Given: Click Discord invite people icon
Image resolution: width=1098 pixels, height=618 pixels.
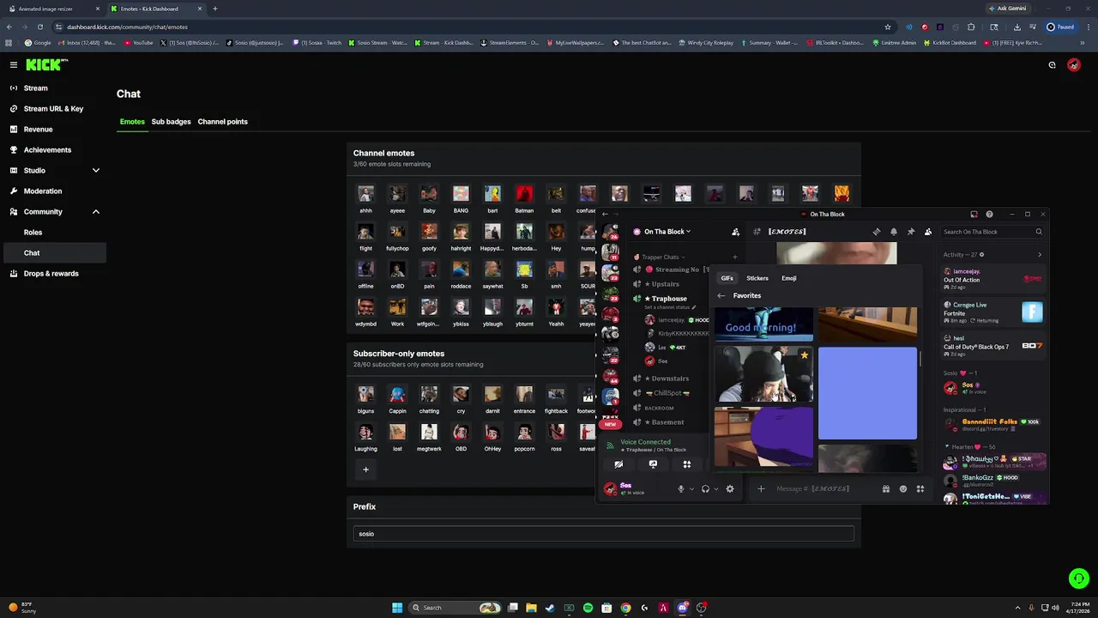Looking at the screenshot, I should coord(735,232).
